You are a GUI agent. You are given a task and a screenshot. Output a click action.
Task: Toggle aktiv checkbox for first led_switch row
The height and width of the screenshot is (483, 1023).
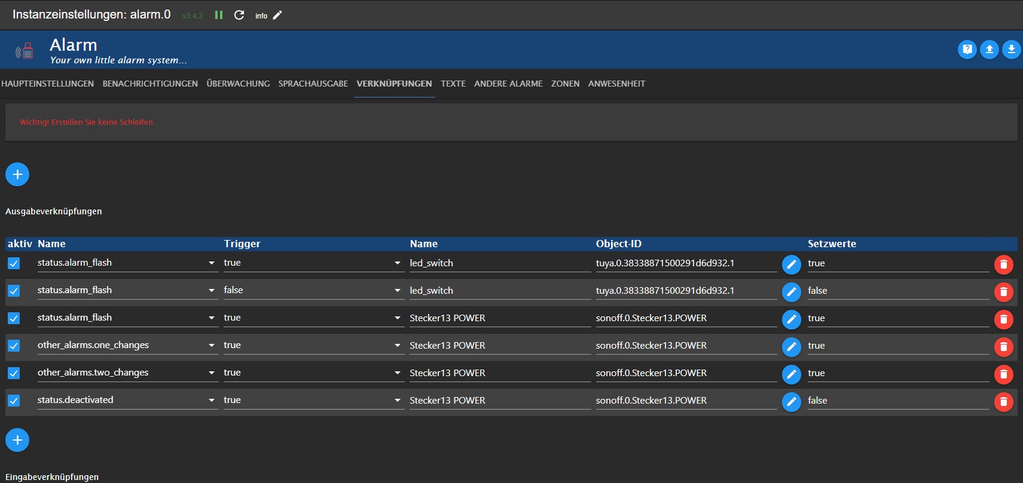coord(14,263)
